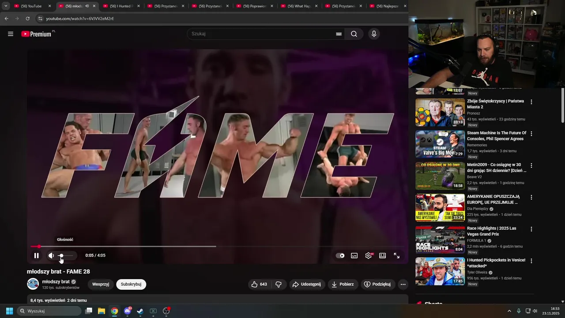Open options for Metin2009 video
565x318 pixels.
pyautogui.click(x=531, y=166)
